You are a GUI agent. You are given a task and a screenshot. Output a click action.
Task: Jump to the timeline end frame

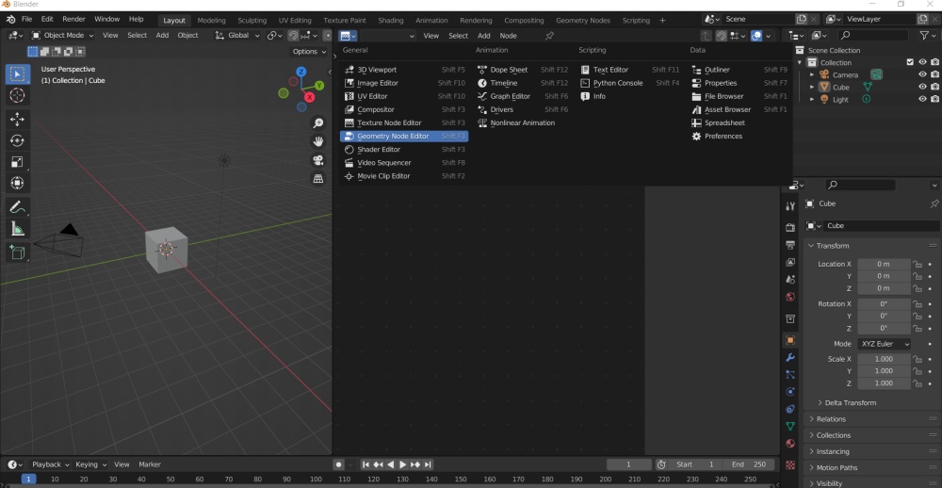[428, 464]
